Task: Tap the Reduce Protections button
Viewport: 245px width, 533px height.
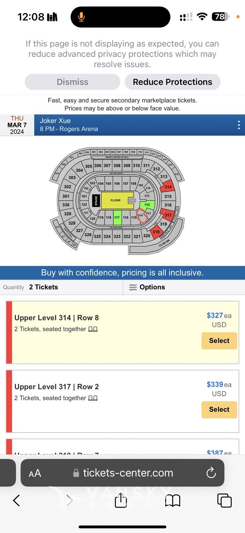Action: 172,82
